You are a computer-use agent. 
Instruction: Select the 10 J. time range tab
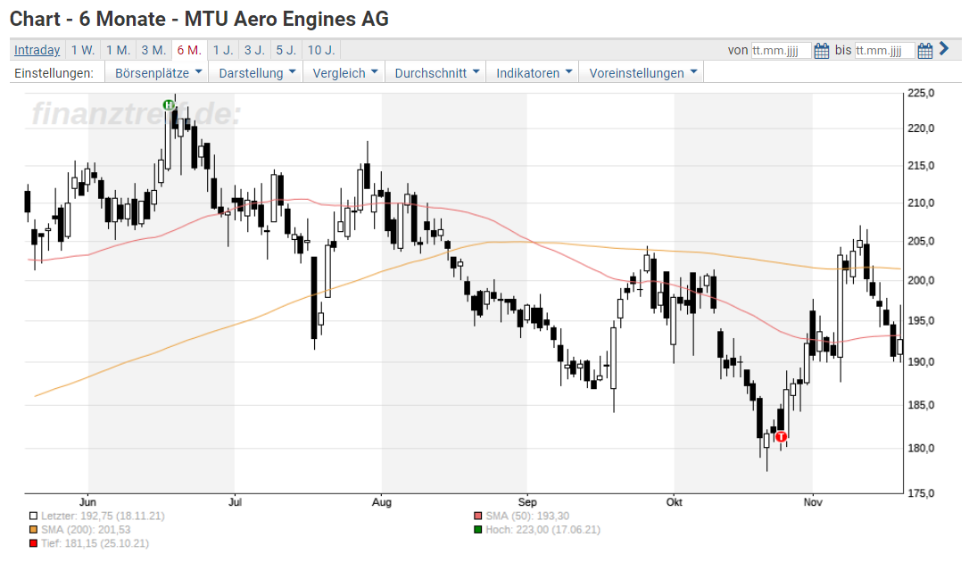[x=320, y=50]
